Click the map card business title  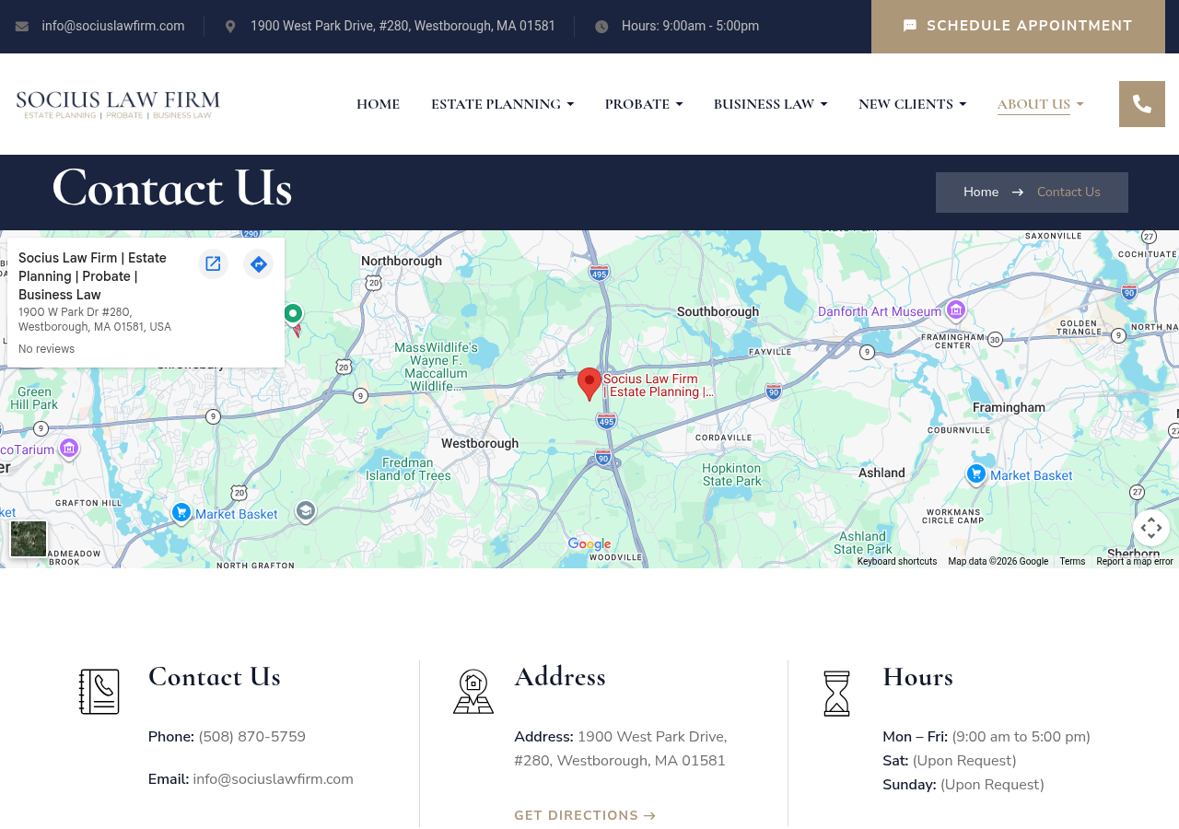pos(92,276)
